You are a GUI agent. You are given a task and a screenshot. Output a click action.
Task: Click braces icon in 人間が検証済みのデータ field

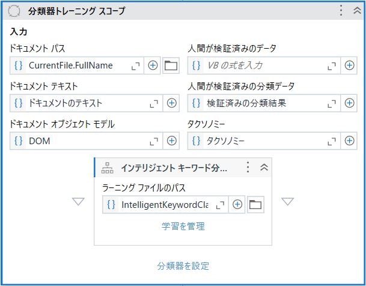tap(196, 65)
